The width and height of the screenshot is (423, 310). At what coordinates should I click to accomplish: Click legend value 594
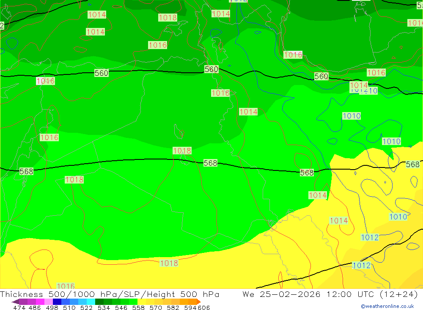pos(190,308)
